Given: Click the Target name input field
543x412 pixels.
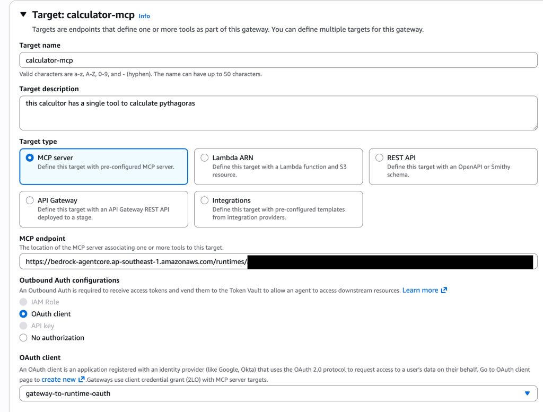Looking at the screenshot, I should pos(278,60).
